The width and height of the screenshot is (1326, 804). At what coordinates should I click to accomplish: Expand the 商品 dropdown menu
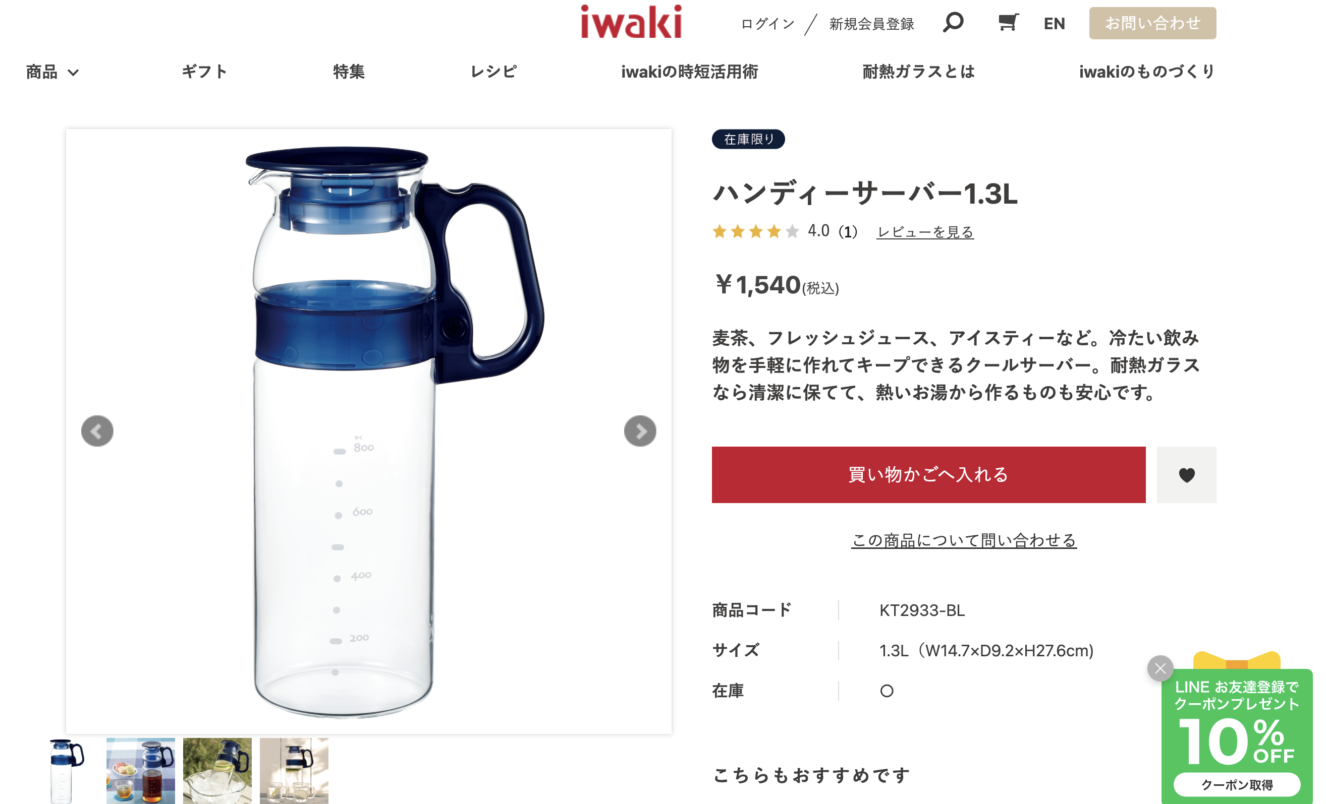(x=52, y=72)
